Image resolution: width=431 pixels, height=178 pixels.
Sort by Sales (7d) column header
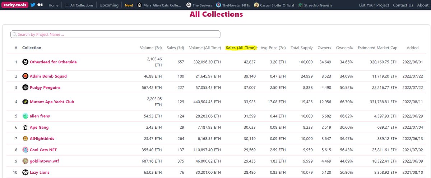[175, 48]
